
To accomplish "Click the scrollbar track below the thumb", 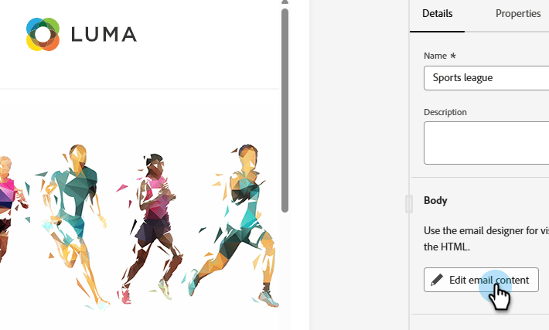I will tap(285, 263).
